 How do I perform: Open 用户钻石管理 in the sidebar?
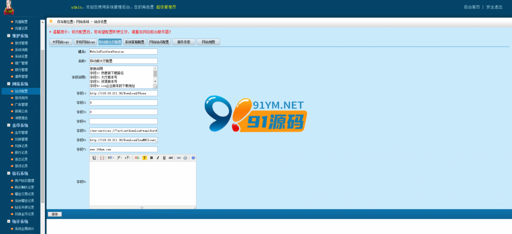pyautogui.click(x=24, y=181)
